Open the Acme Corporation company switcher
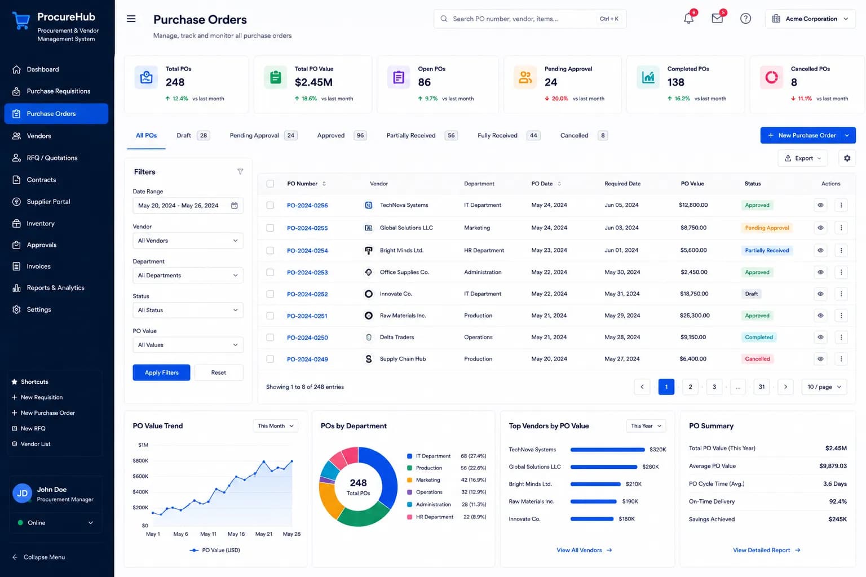Viewport: 866px width, 577px height. 810,19
